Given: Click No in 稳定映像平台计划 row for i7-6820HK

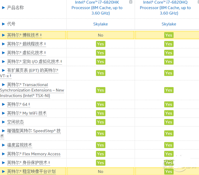Looking at the screenshot, I should (100, 171).
